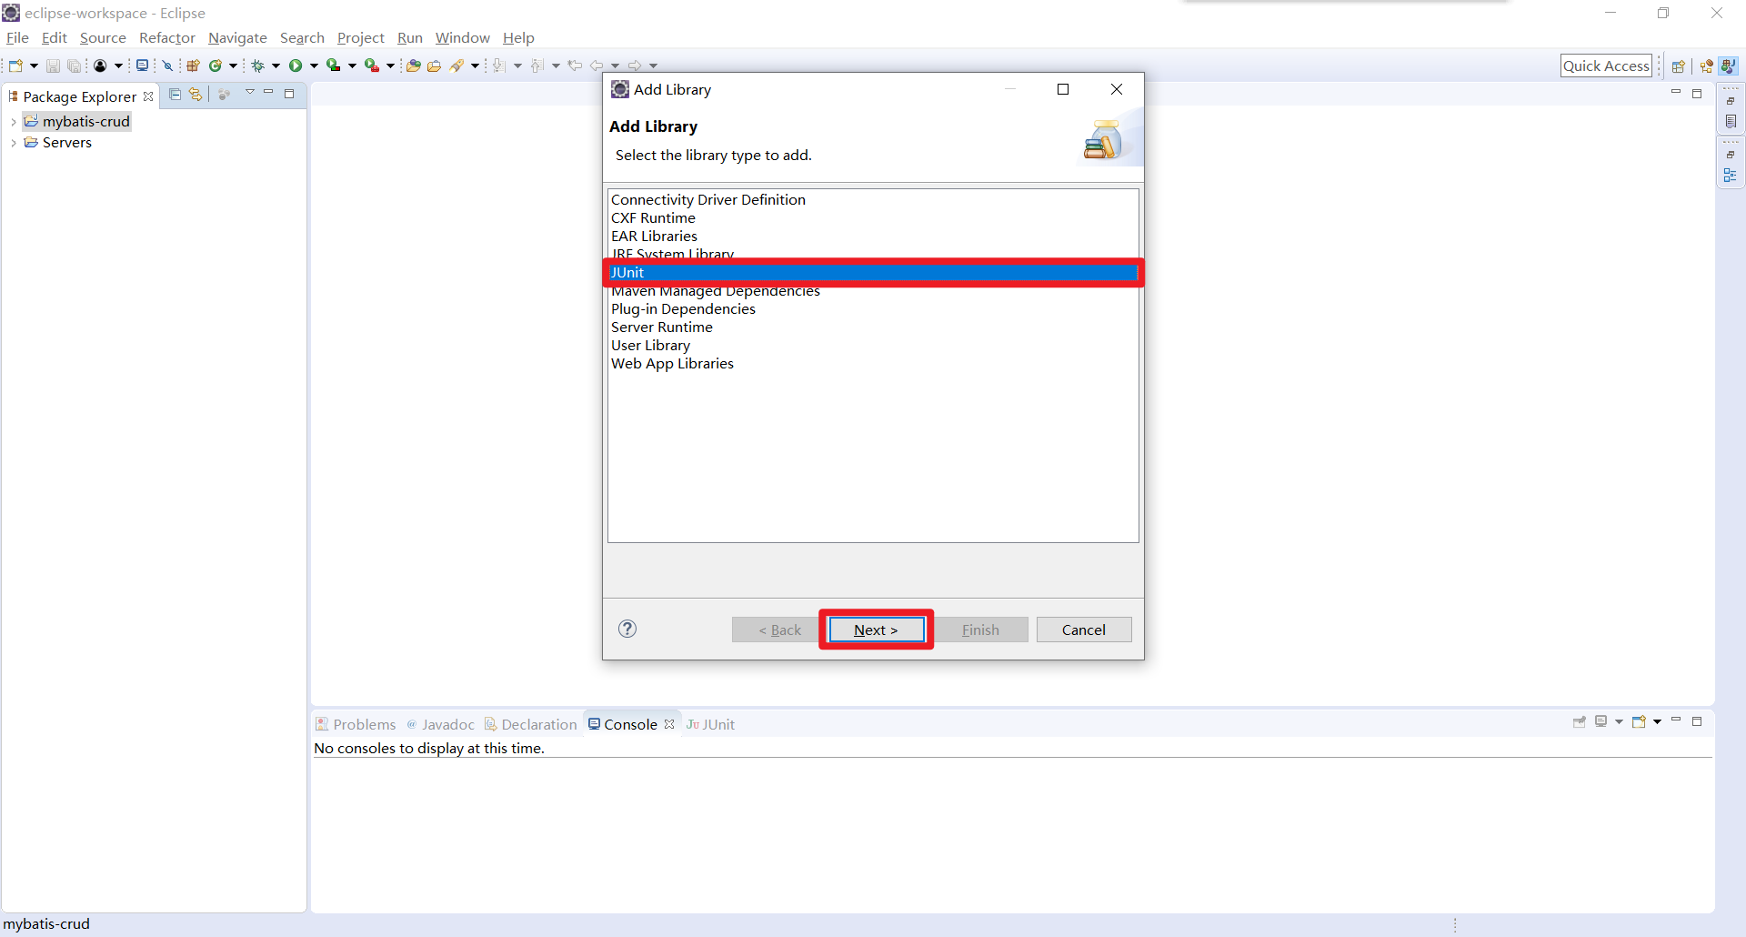
Task: Click the New file toolbar icon
Action: pyautogui.click(x=15, y=65)
